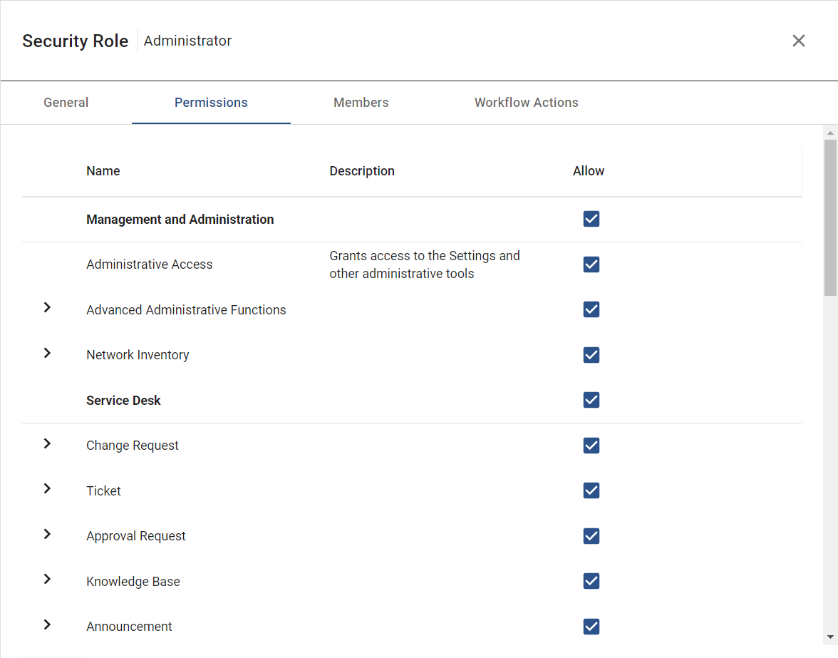Expand the Knowledge Base group

click(47, 579)
